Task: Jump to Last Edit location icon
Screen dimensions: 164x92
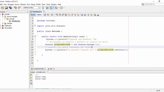Action: [45, 15]
